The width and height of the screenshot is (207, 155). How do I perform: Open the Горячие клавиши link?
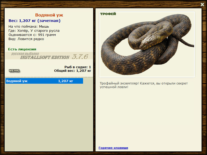pyautogui.click(x=113, y=148)
